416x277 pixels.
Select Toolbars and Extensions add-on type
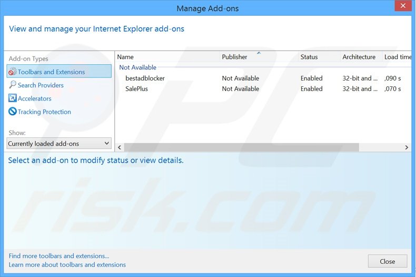pos(59,72)
